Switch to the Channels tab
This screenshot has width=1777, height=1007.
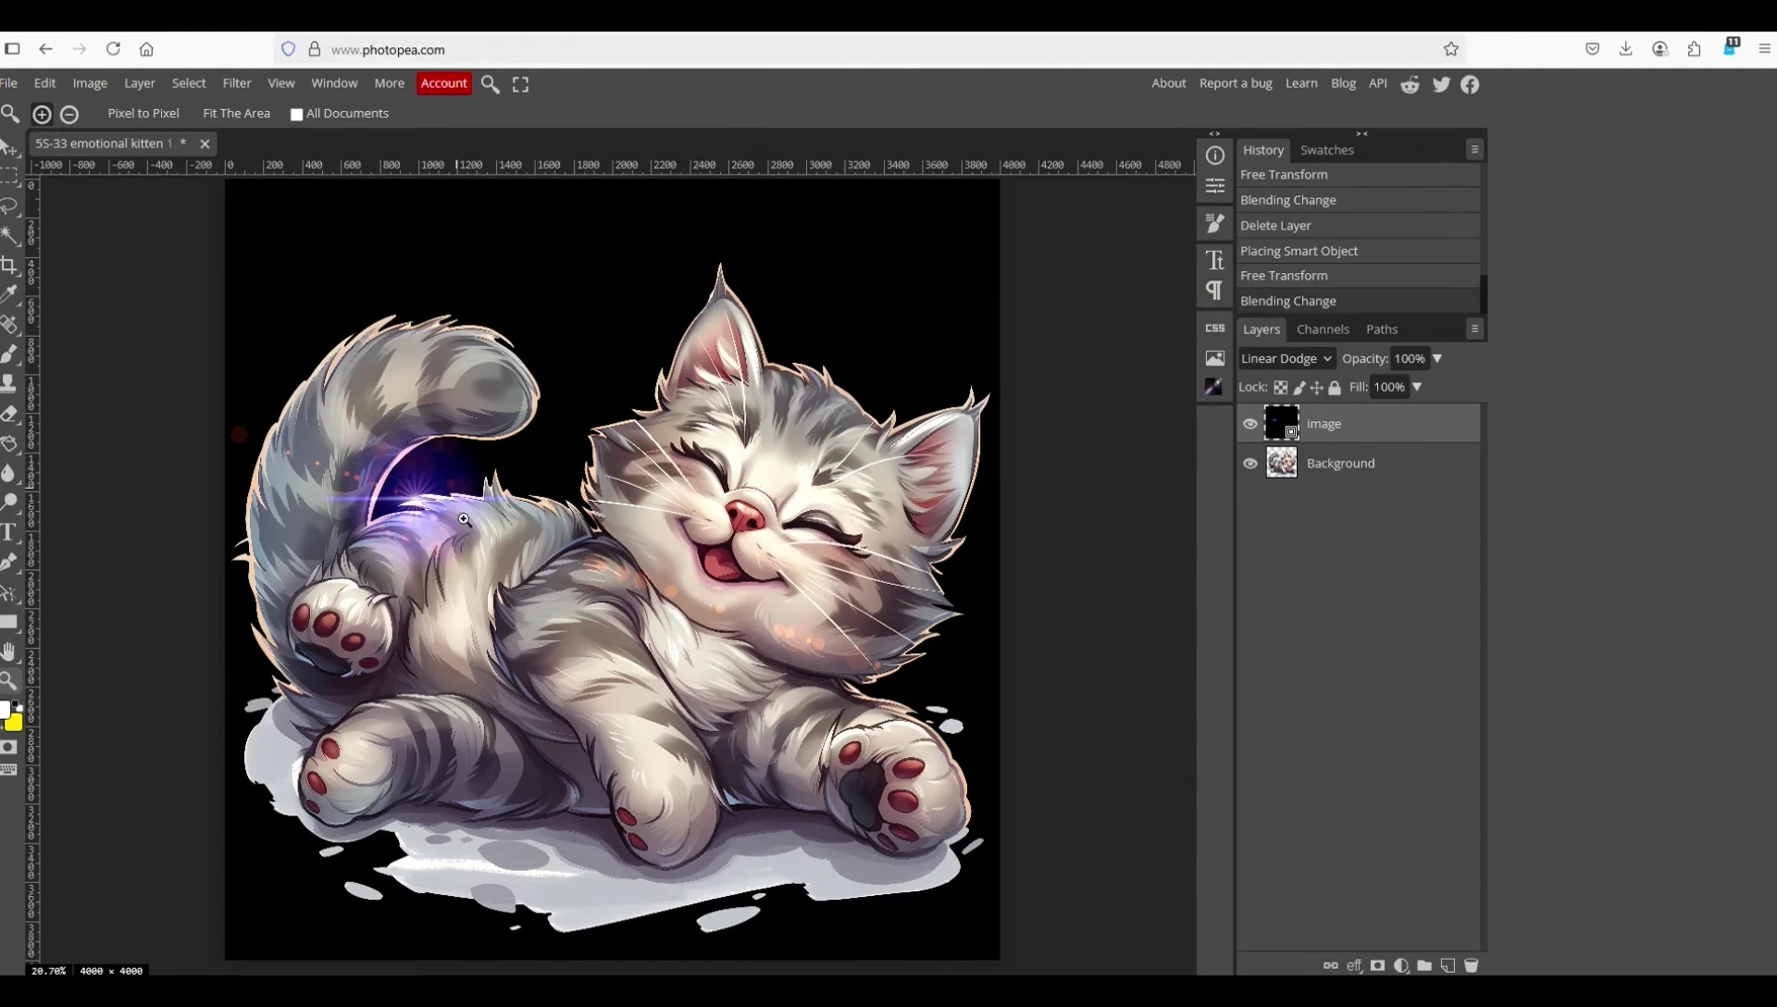pos(1323,329)
